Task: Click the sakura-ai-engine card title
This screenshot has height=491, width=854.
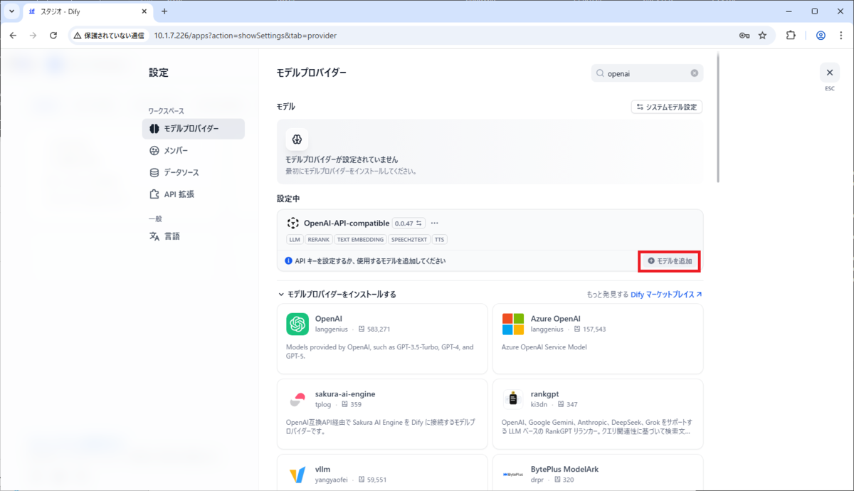Action: 345,394
